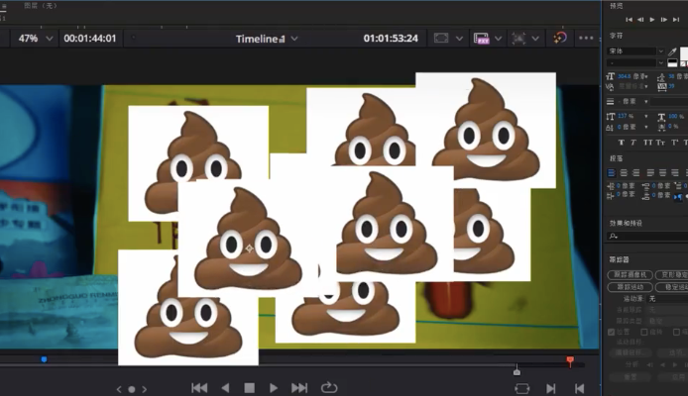Image resolution: width=688 pixels, height=396 pixels.
Task: Expand the Timeline 1 name dropdown
Action: (294, 39)
